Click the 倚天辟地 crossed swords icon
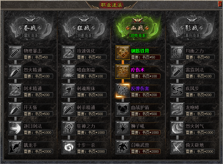Screen dimensions: 223x164 coord(177,147)
